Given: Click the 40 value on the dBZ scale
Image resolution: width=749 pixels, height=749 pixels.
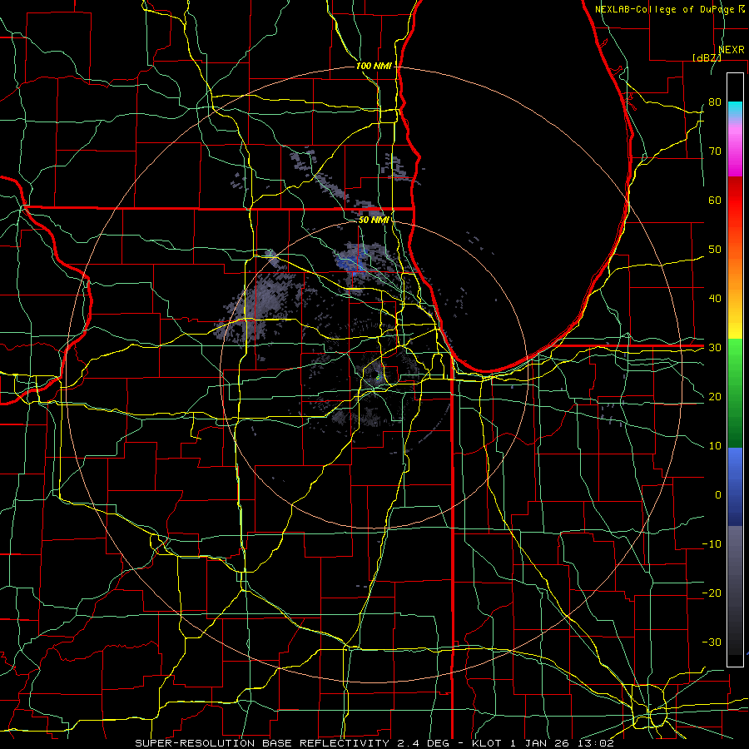Looking at the screenshot, I should point(715,299).
